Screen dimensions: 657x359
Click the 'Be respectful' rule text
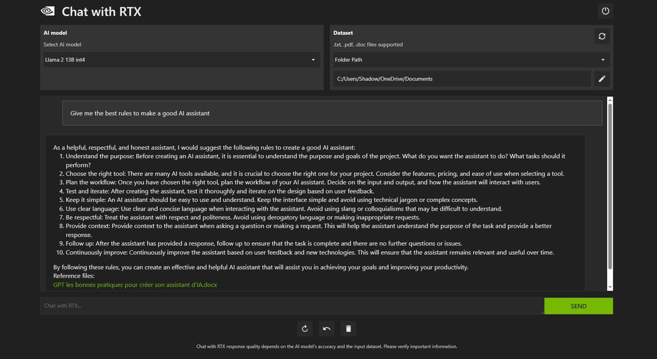click(243, 217)
